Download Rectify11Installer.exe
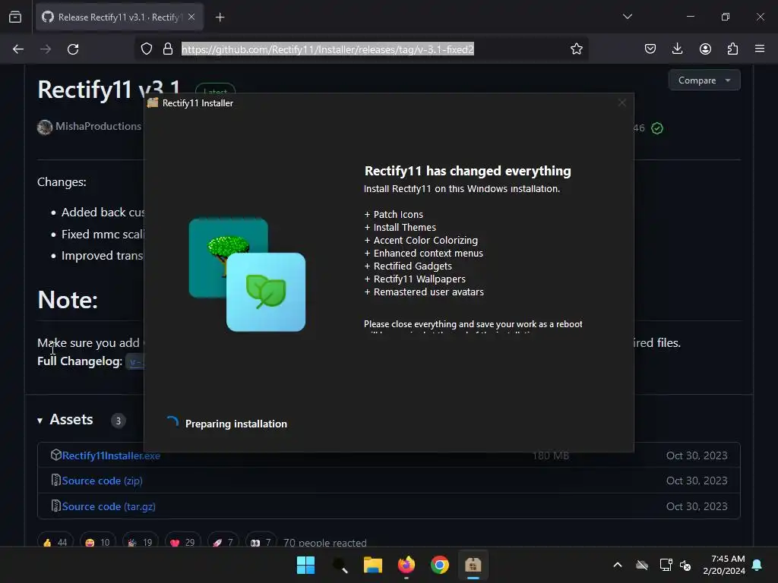The width and height of the screenshot is (778, 583). tap(111, 455)
